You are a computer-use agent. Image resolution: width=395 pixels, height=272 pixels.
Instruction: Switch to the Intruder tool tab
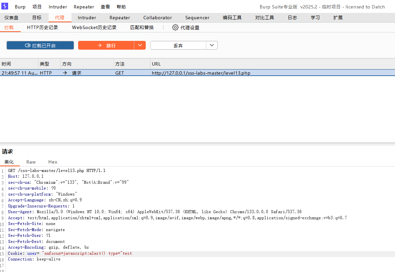[87, 18]
